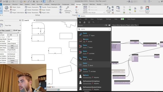Click Dynamo Save toolbar icon
163x92 pixels.
click(89, 22)
